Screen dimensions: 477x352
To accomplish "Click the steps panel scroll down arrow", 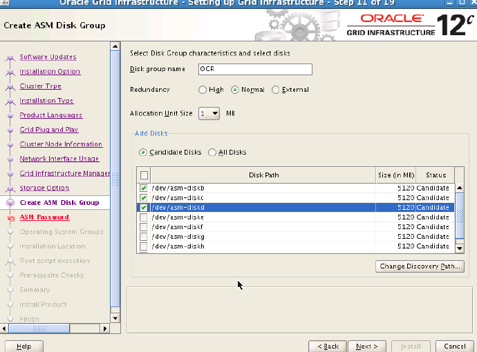I will coord(115,318).
